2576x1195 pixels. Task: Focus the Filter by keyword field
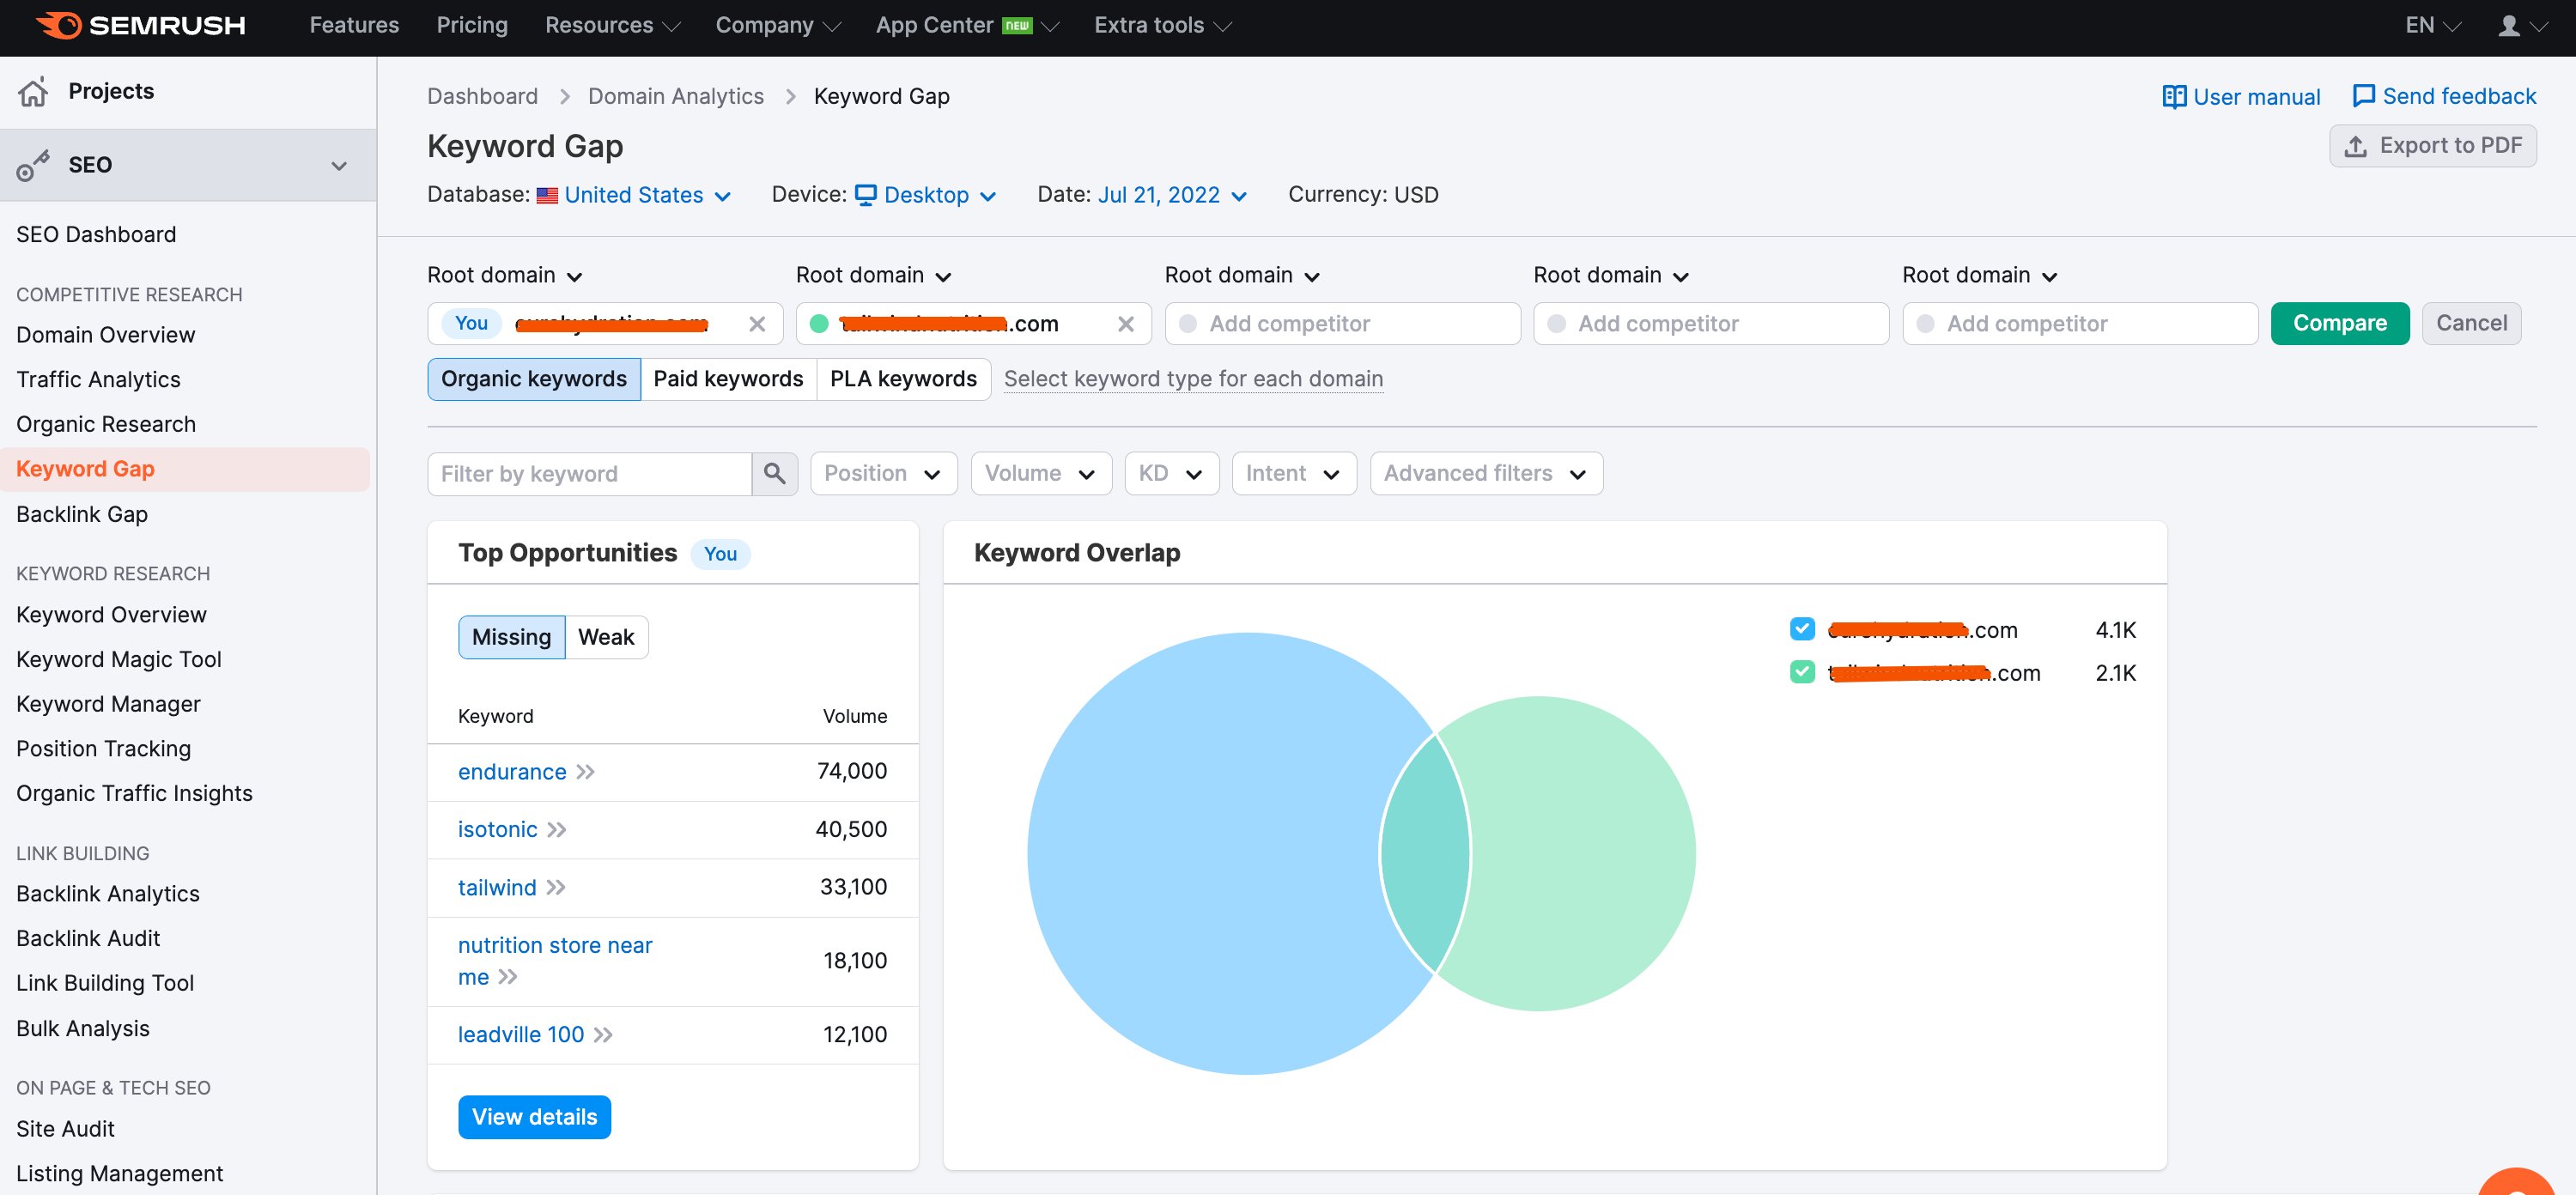590,474
